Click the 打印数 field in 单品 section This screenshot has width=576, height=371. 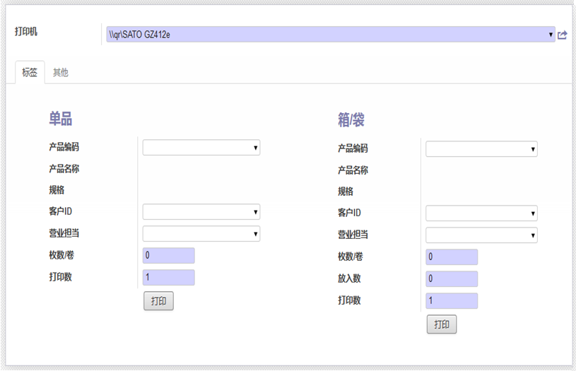[169, 277]
